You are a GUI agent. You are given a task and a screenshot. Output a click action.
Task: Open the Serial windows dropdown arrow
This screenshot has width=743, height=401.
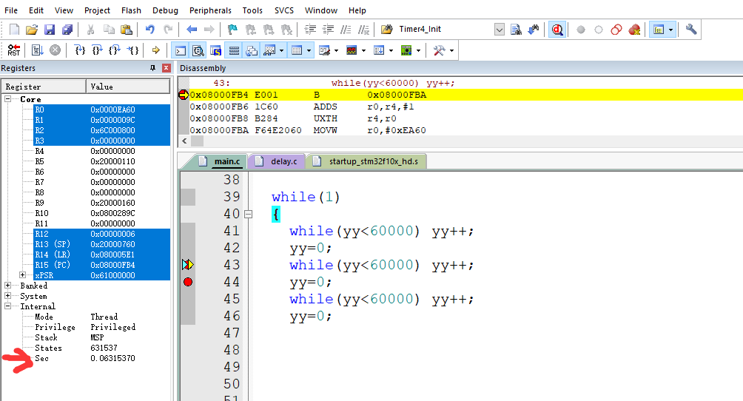[x=337, y=50]
